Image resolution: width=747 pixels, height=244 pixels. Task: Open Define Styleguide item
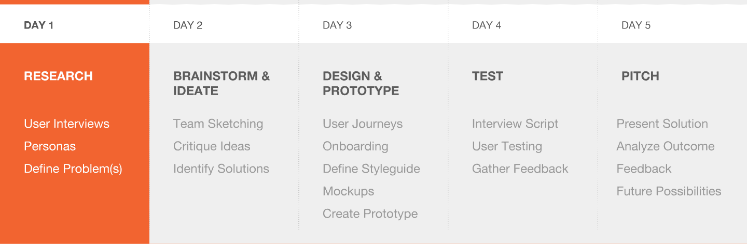pyautogui.click(x=371, y=169)
